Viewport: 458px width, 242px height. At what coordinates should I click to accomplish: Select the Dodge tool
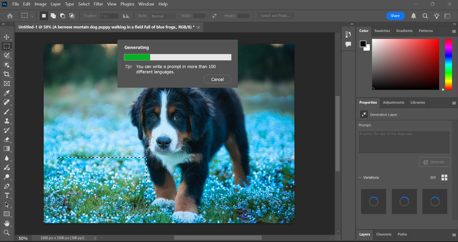[7, 177]
